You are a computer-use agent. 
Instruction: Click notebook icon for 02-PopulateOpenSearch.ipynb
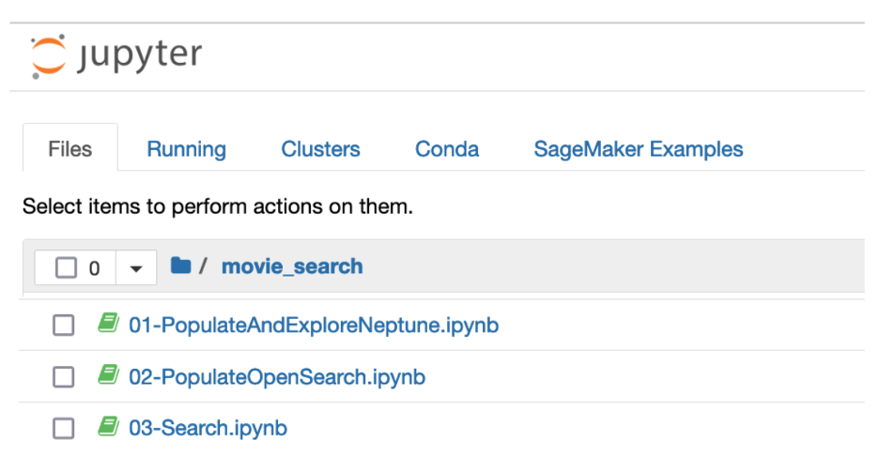(109, 374)
